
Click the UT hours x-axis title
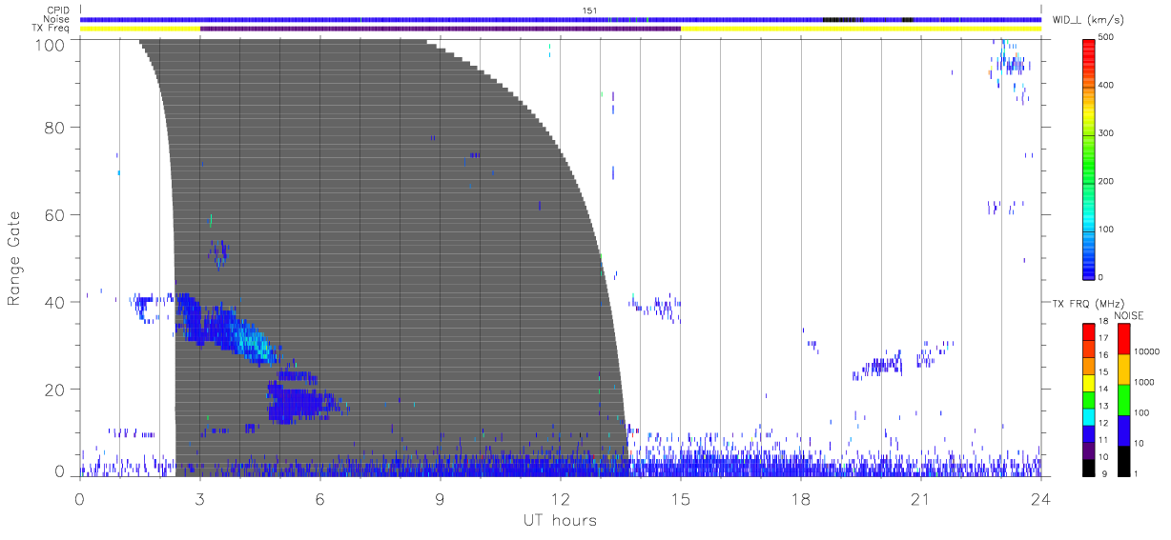point(559,520)
